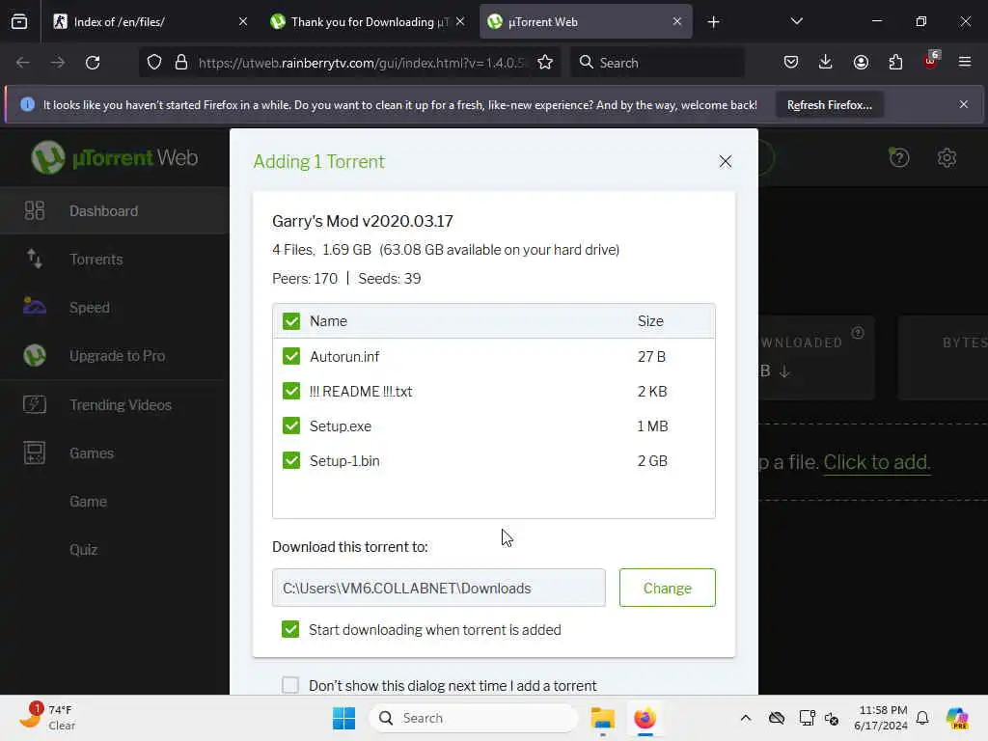This screenshot has width=988, height=741.
Task: Click the uBlock Origin extension icon
Action: [931, 61]
